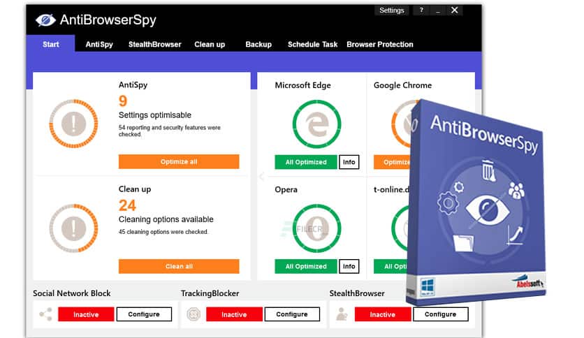Click the TrackingBlocker section label

210,293
